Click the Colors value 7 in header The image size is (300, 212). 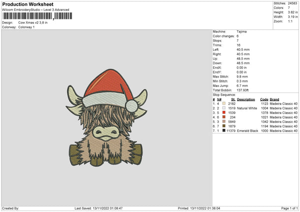289,8
